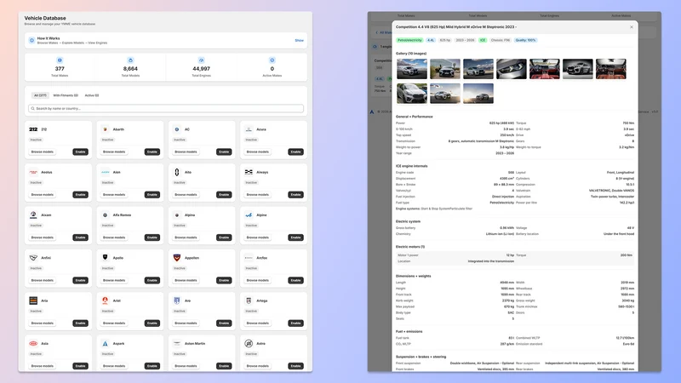Image resolution: width=681 pixels, height=383 pixels.
Task: Enable the Arcfox make
Action: pyautogui.click(x=295, y=281)
